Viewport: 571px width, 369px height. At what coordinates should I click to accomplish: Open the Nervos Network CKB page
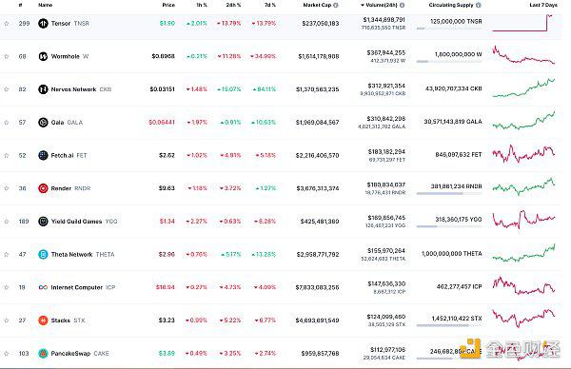pyautogui.click(x=81, y=89)
